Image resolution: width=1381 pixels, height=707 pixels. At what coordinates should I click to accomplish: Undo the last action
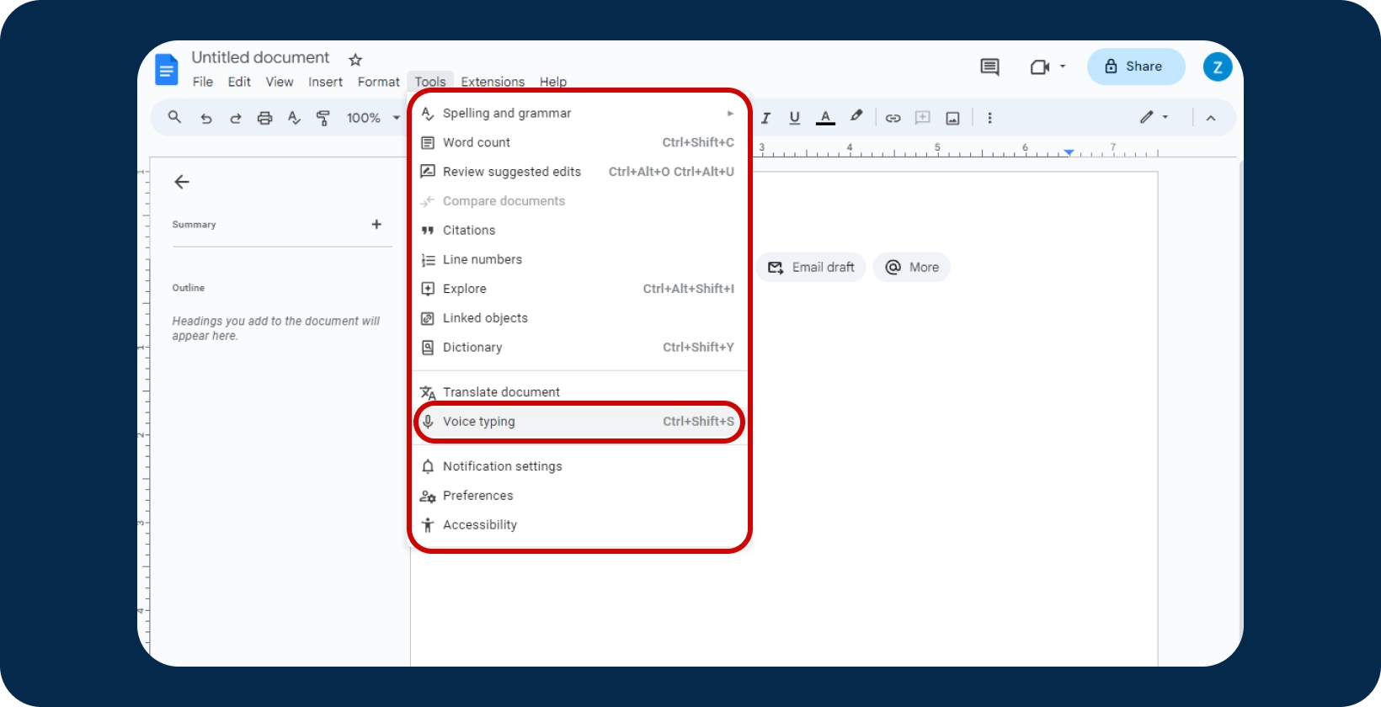[205, 118]
